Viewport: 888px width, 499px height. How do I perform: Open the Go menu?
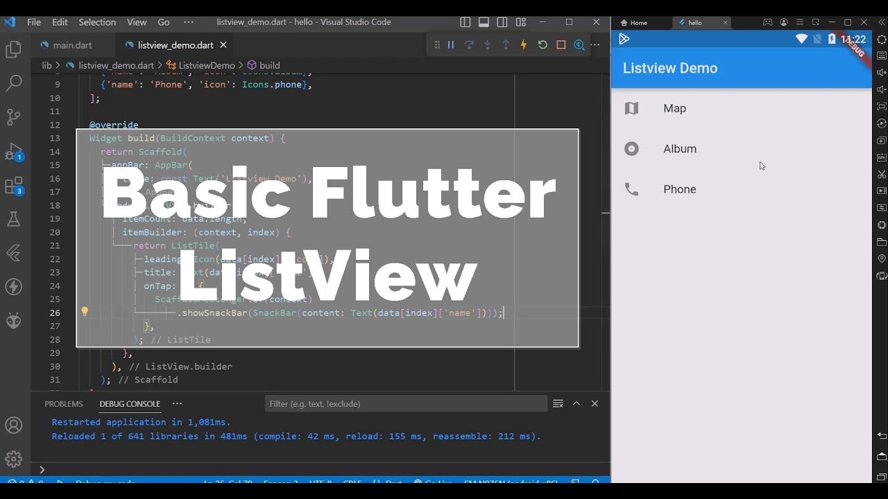click(x=164, y=22)
